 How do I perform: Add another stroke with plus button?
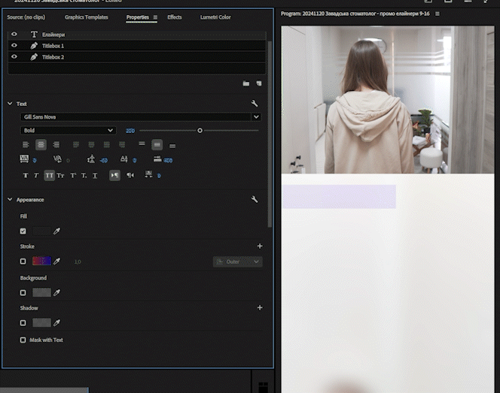[260, 246]
